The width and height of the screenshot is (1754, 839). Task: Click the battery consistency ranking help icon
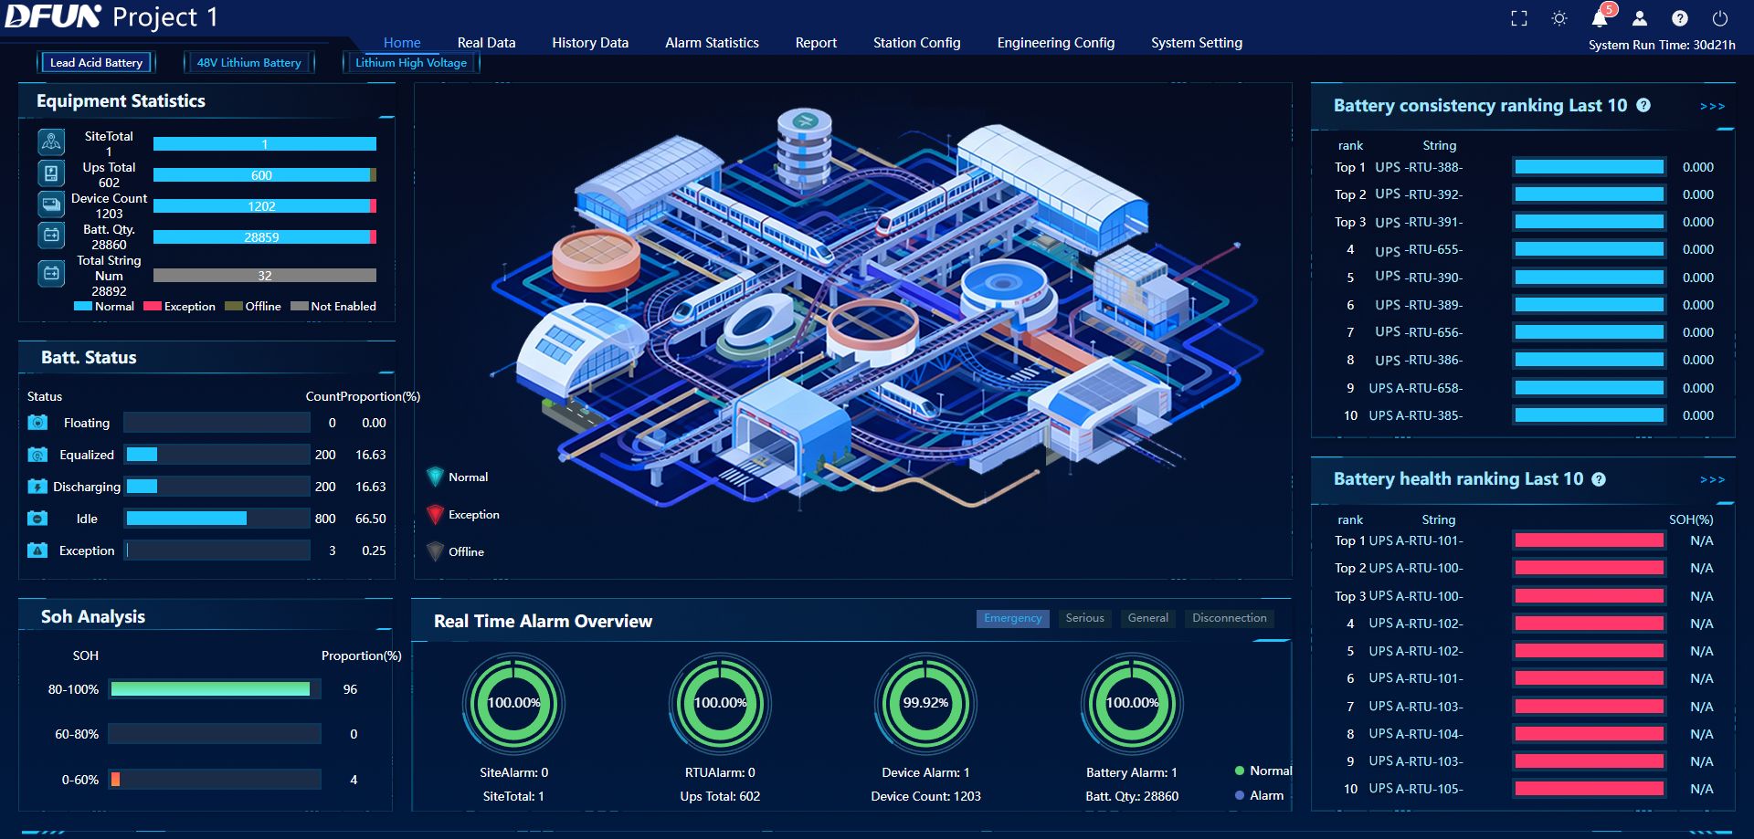point(1643,105)
